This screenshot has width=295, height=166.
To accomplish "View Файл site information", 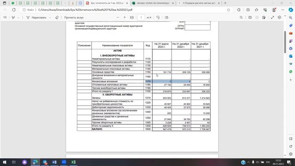I will tap(28, 10).
